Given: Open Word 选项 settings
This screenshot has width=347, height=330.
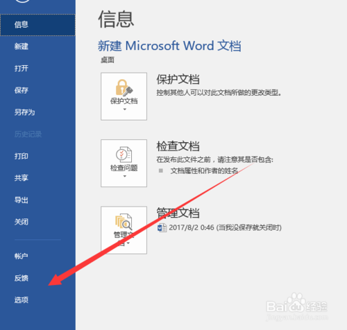Looking at the screenshot, I should (37, 300).
